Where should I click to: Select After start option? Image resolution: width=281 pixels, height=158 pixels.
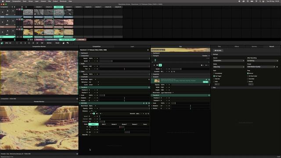[x=214, y=82]
